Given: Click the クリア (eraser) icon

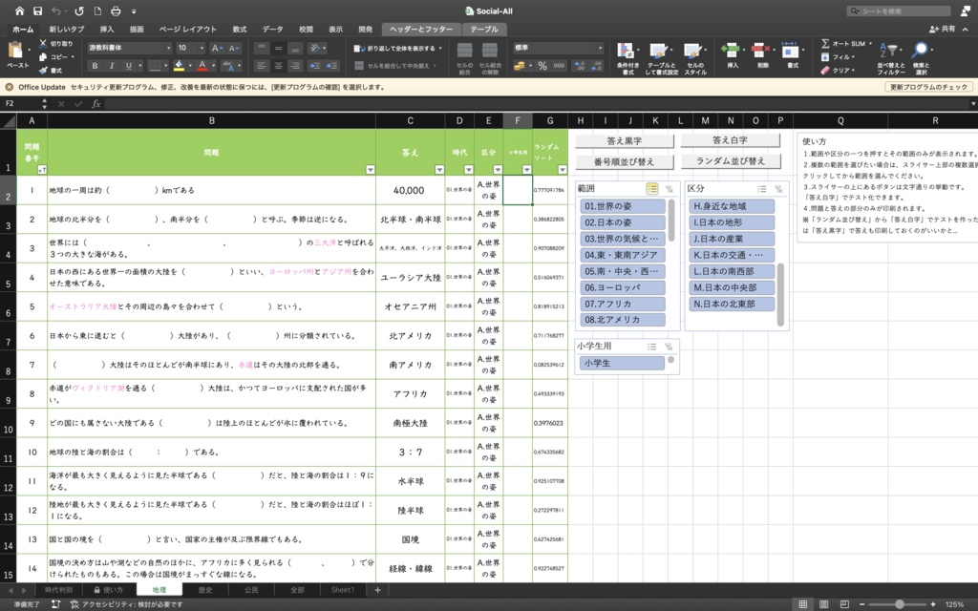Looking at the screenshot, I should 823,70.
